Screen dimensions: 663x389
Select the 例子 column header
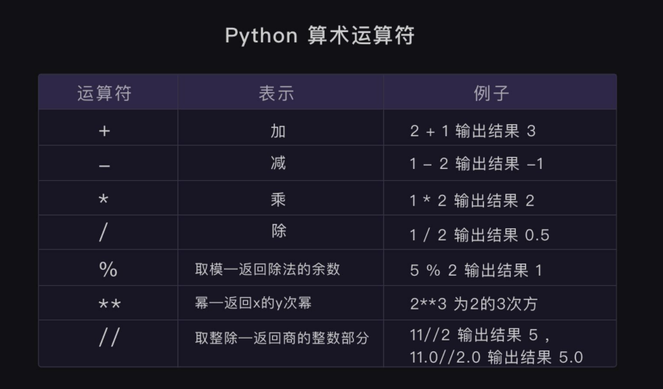[x=491, y=93]
